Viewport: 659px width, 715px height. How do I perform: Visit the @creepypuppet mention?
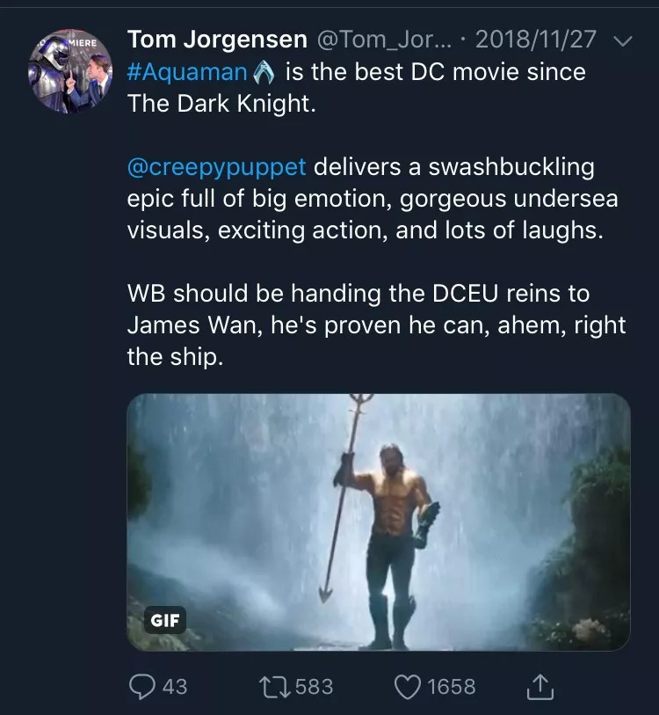click(216, 166)
